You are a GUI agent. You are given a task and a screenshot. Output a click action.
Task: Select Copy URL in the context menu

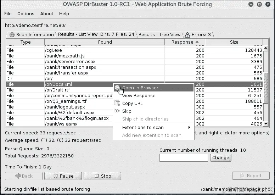tap(154, 104)
